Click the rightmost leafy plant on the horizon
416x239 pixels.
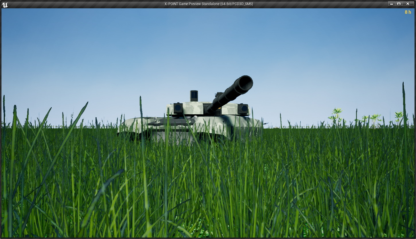pyautogui.click(x=399, y=116)
